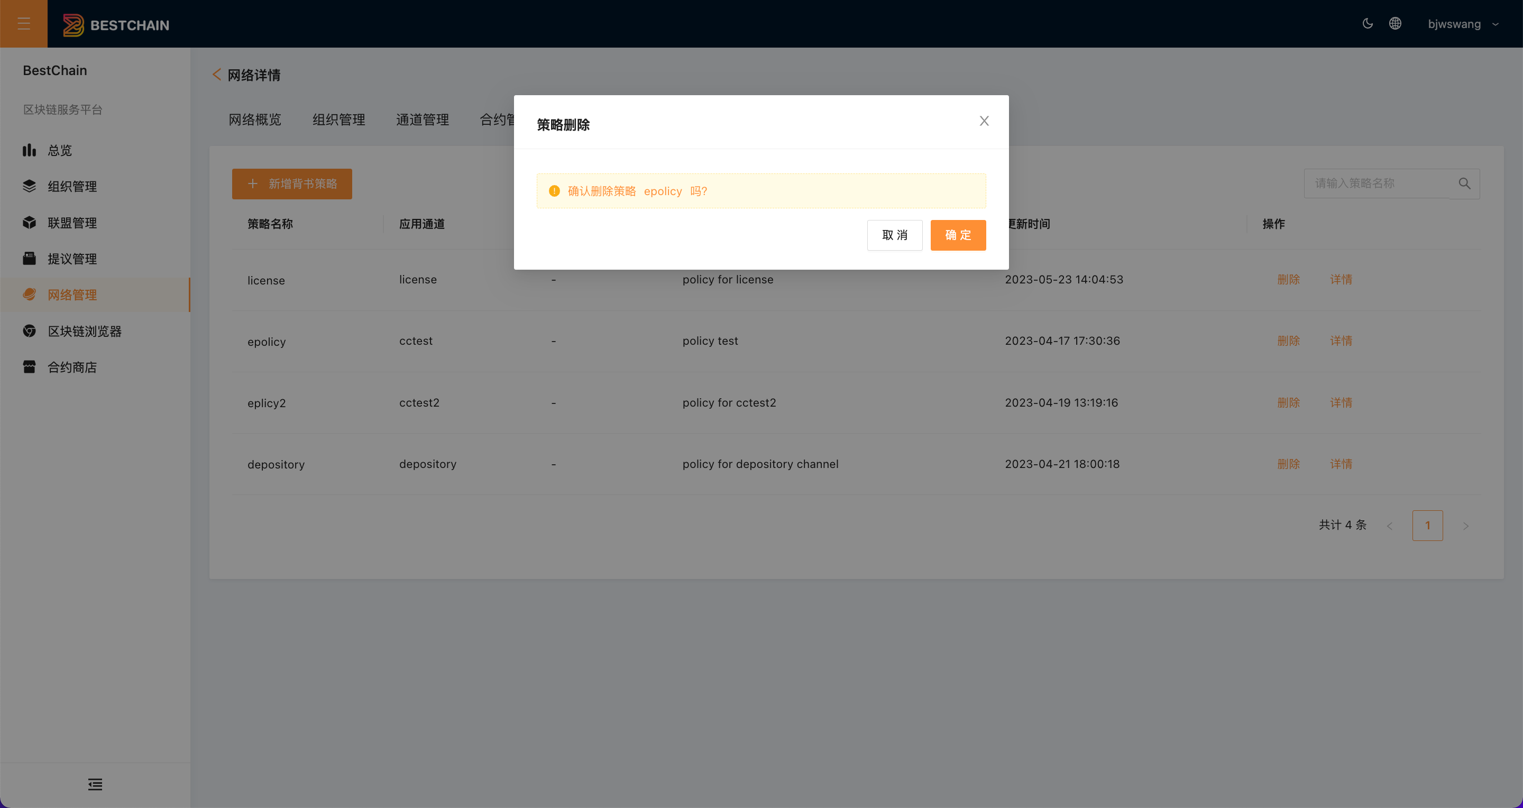The image size is (1523, 808).
Task: Collapse the sidebar with bottom icon
Action: (95, 784)
